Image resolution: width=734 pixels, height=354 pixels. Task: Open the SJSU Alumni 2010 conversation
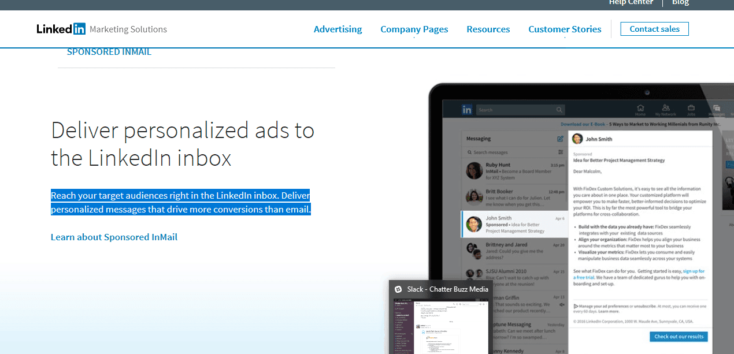point(515,277)
